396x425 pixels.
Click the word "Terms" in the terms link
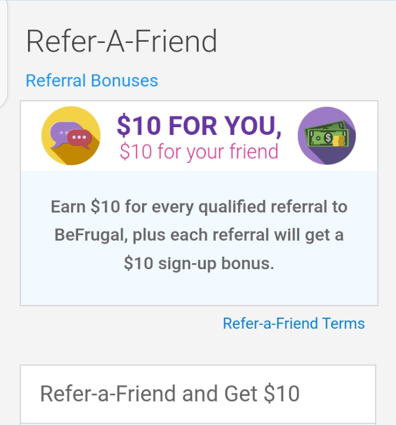coord(343,324)
